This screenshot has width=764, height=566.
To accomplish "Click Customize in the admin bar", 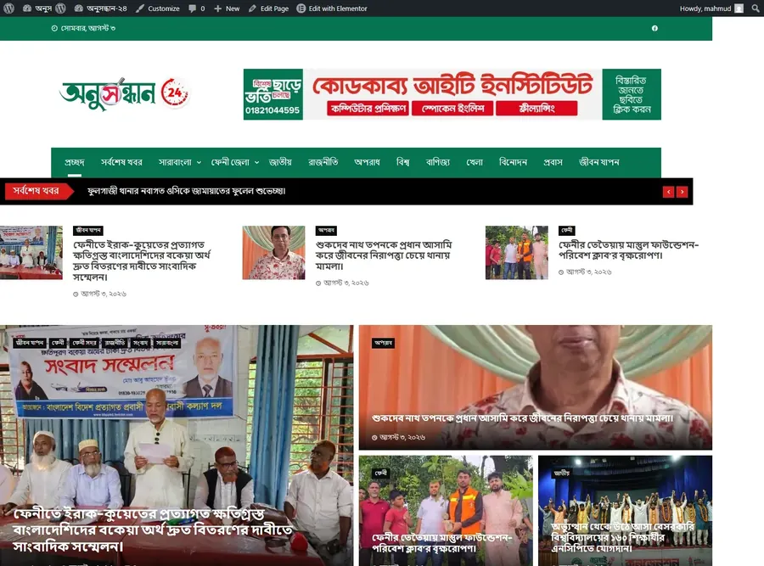I will click(158, 8).
